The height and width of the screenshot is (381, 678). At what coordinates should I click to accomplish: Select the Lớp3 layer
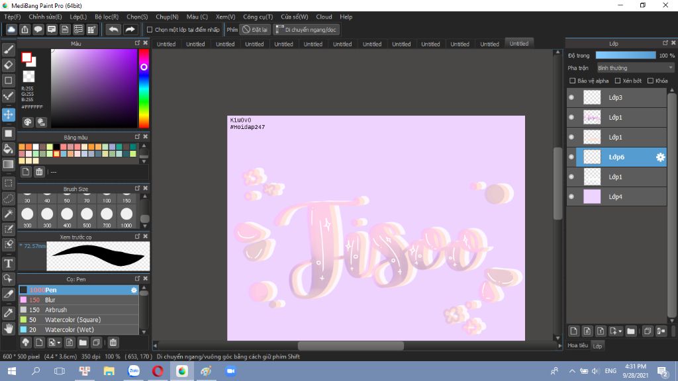point(616,98)
